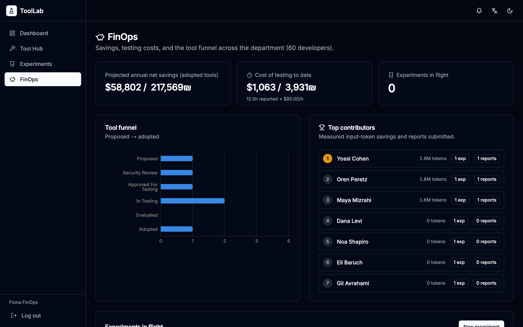Navigate to Experiments in the sidebar
This screenshot has height=327, width=523.
click(43, 64)
